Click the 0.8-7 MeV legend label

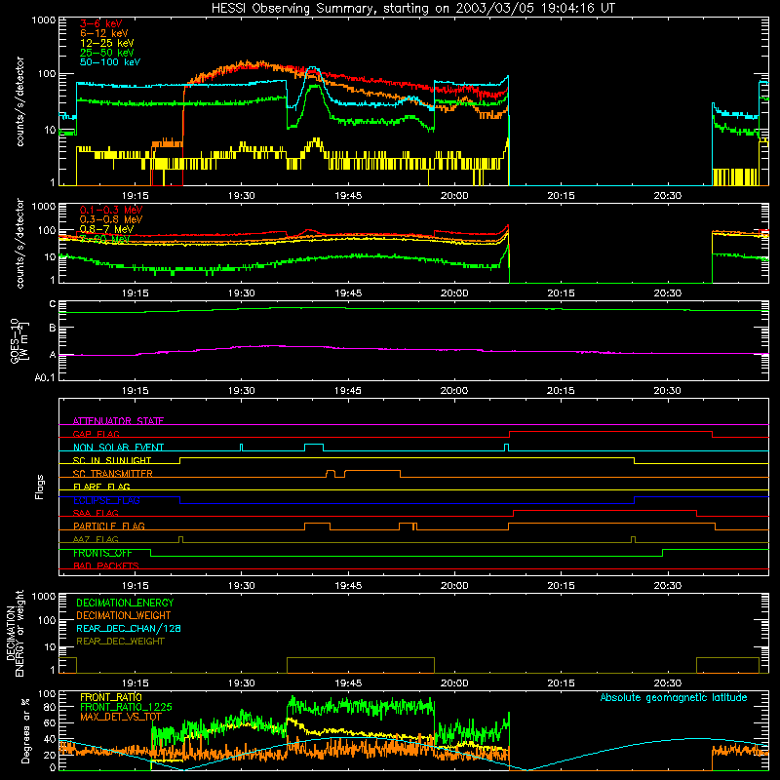[106, 229]
